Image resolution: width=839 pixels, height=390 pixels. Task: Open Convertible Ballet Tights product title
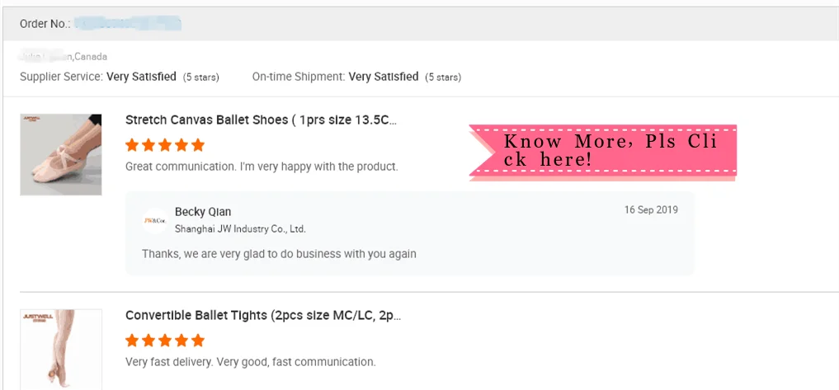(263, 315)
